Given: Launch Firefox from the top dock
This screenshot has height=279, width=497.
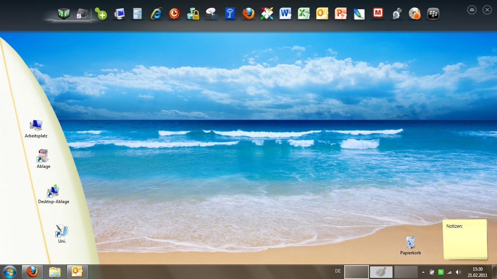Looking at the screenshot, I should pos(248,14).
